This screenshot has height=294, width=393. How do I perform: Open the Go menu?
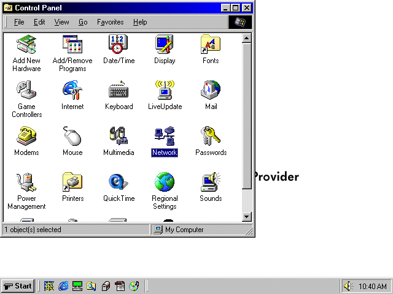click(x=83, y=22)
